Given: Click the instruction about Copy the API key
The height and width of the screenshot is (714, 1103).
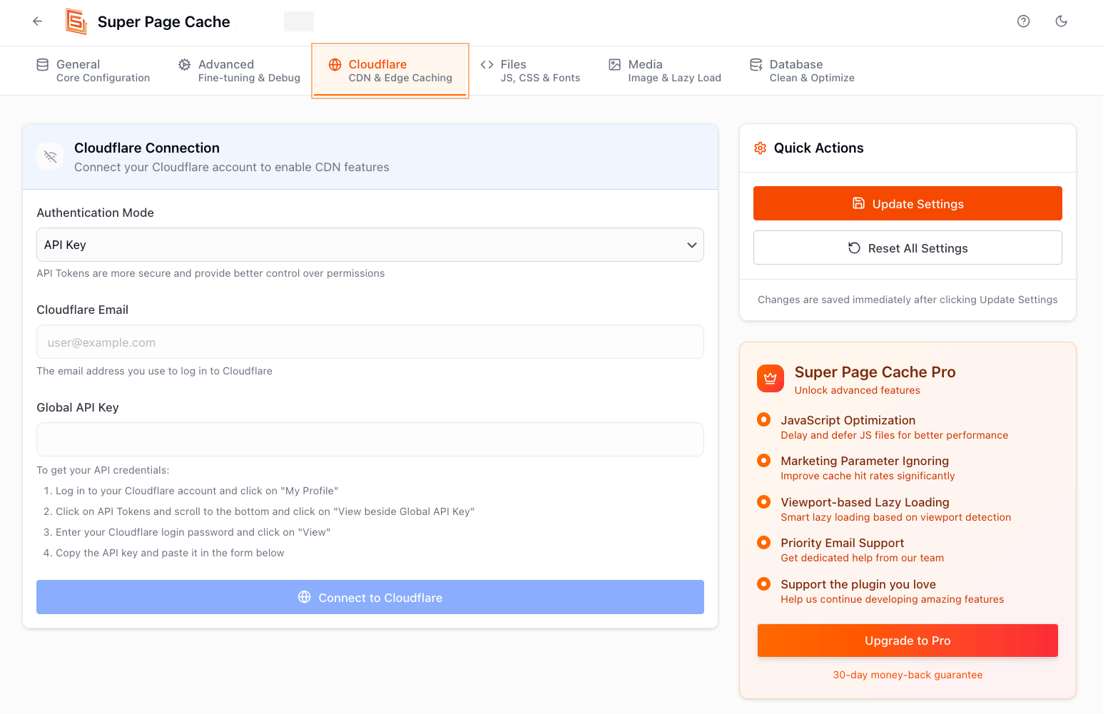Looking at the screenshot, I should click(x=163, y=553).
